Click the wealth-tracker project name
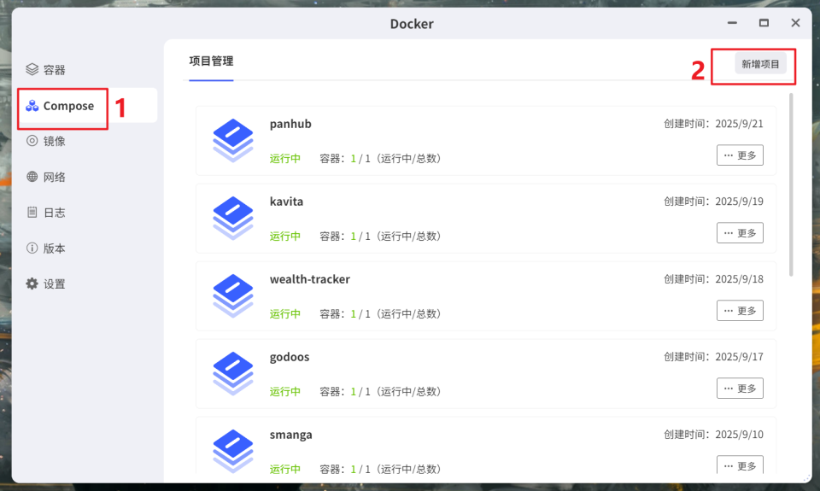820x491 pixels. (309, 279)
